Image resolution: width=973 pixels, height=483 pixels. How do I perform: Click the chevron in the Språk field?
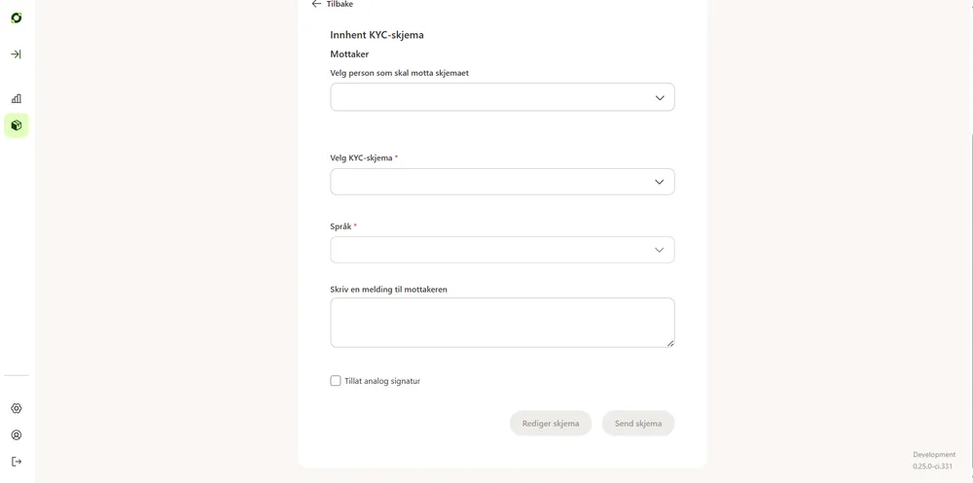660,250
